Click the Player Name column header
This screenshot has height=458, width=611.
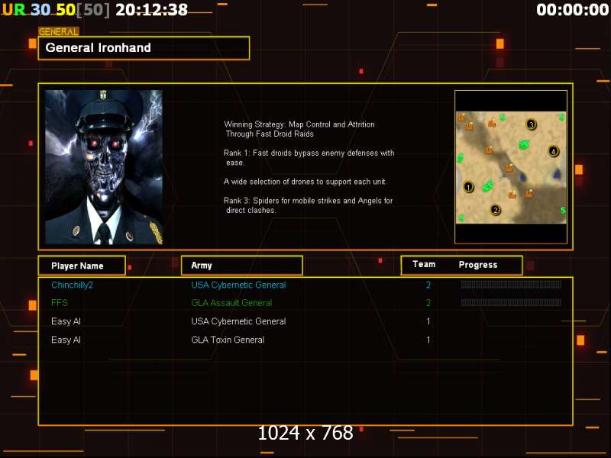[82, 266]
